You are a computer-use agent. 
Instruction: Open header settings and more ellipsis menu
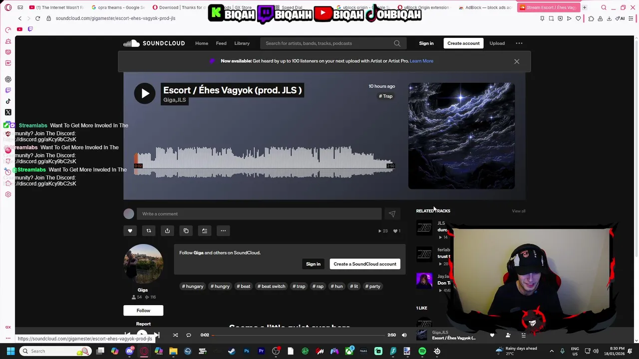(519, 43)
